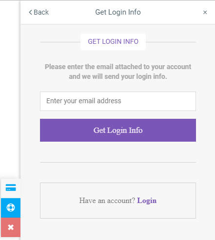Click the 'Have an account?' text

(x=107, y=201)
